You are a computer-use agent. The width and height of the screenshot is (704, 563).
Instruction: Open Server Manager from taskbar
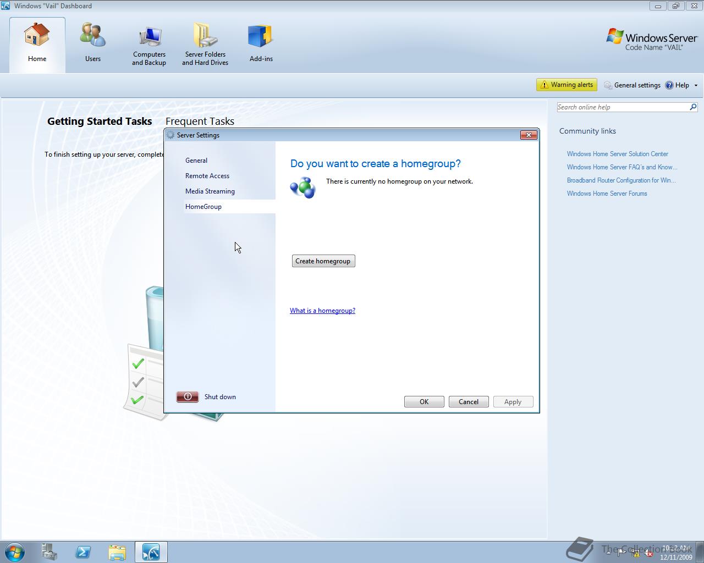click(49, 552)
